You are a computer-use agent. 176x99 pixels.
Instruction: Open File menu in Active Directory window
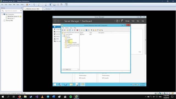[63, 28]
